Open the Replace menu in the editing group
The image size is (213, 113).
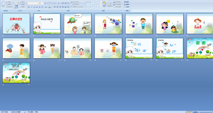(127, 4)
